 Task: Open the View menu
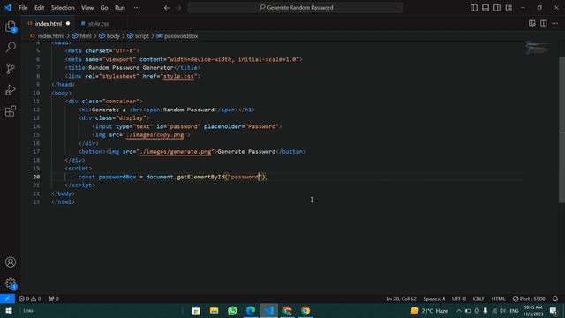87,8
